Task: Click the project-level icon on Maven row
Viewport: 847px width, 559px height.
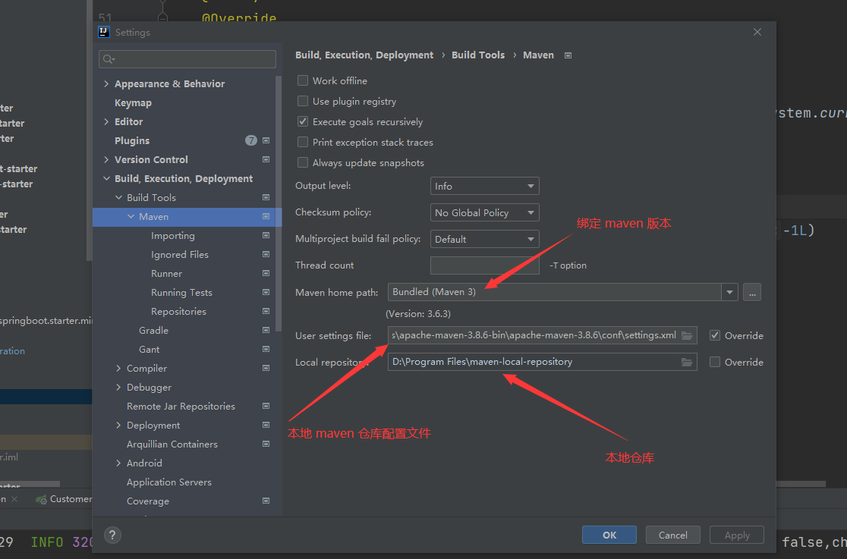Action: click(x=266, y=217)
